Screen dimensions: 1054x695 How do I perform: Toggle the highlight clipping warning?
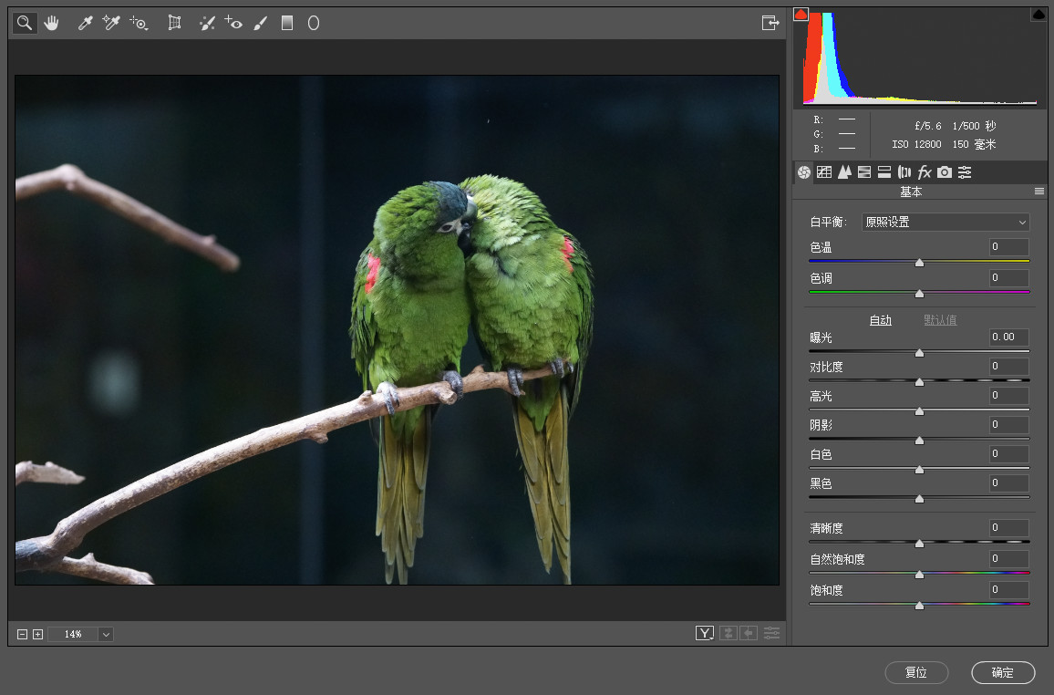pos(1038,15)
